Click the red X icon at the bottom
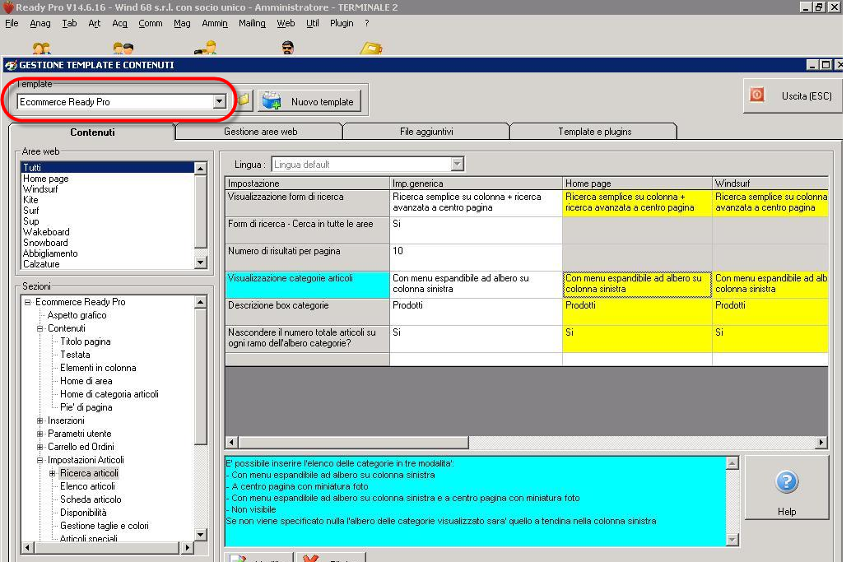The image size is (851, 562). tap(311, 558)
